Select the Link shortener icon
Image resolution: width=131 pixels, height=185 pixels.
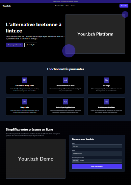point(65,80)
